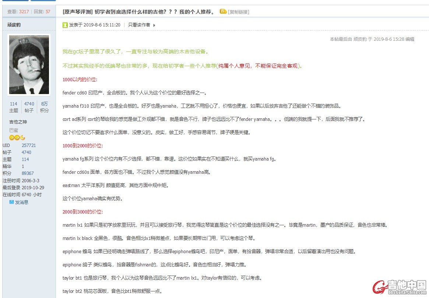Open the 4740 帖子 stat under the avatar

[x=29, y=107]
